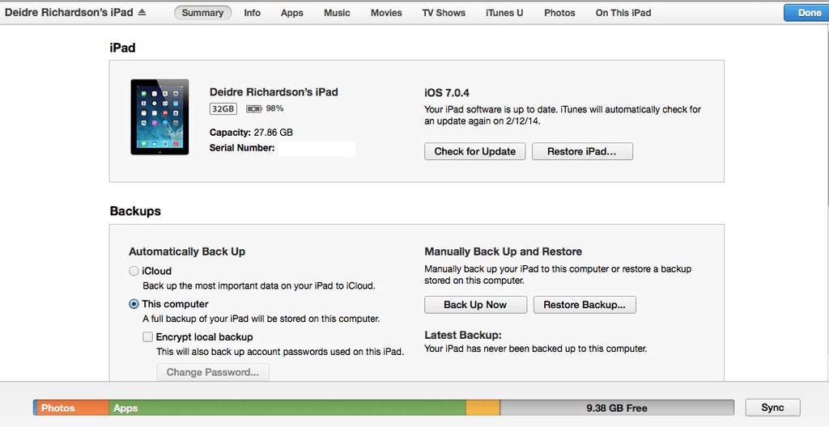Open the Photos tab
This screenshot has width=829, height=427.
559,13
